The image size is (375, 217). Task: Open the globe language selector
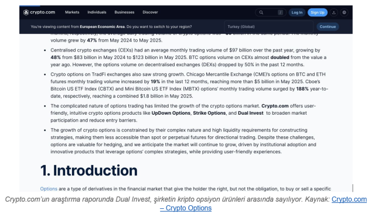click(344, 12)
